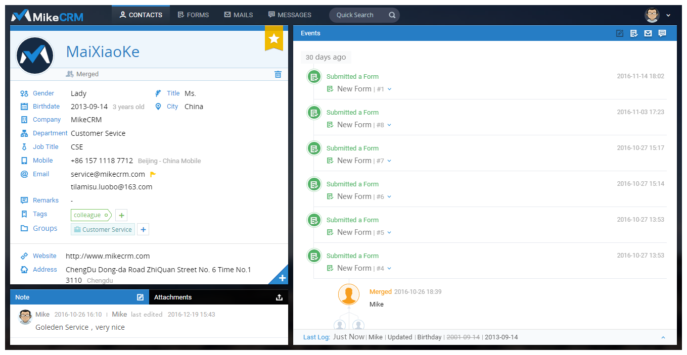Click the edit icon in Note header
This screenshot has height=355, width=687.
pos(141,297)
